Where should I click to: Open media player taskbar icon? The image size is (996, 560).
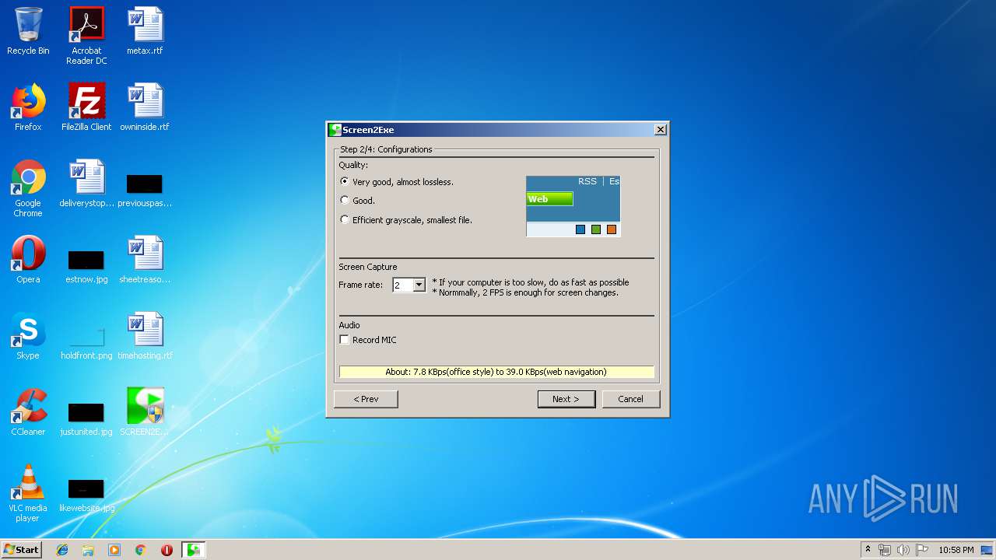pyautogui.click(x=114, y=550)
